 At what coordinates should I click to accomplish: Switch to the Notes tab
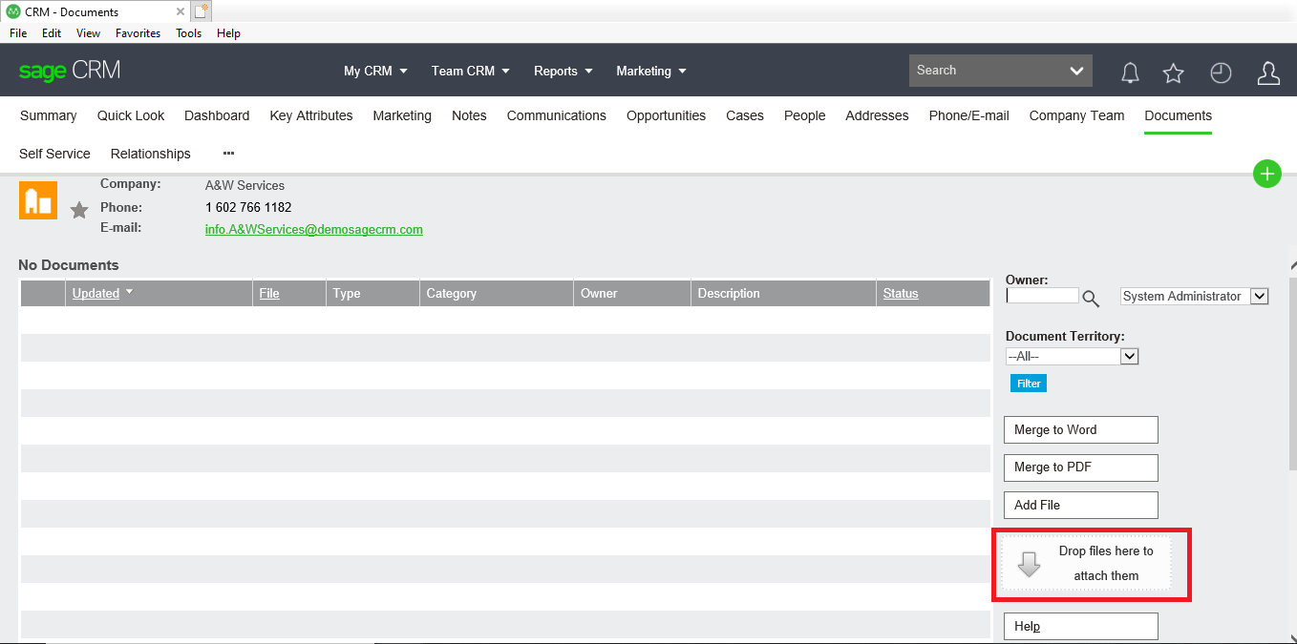tap(469, 115)
